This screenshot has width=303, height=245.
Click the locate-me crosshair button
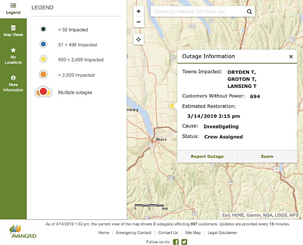tap(139, 39)
